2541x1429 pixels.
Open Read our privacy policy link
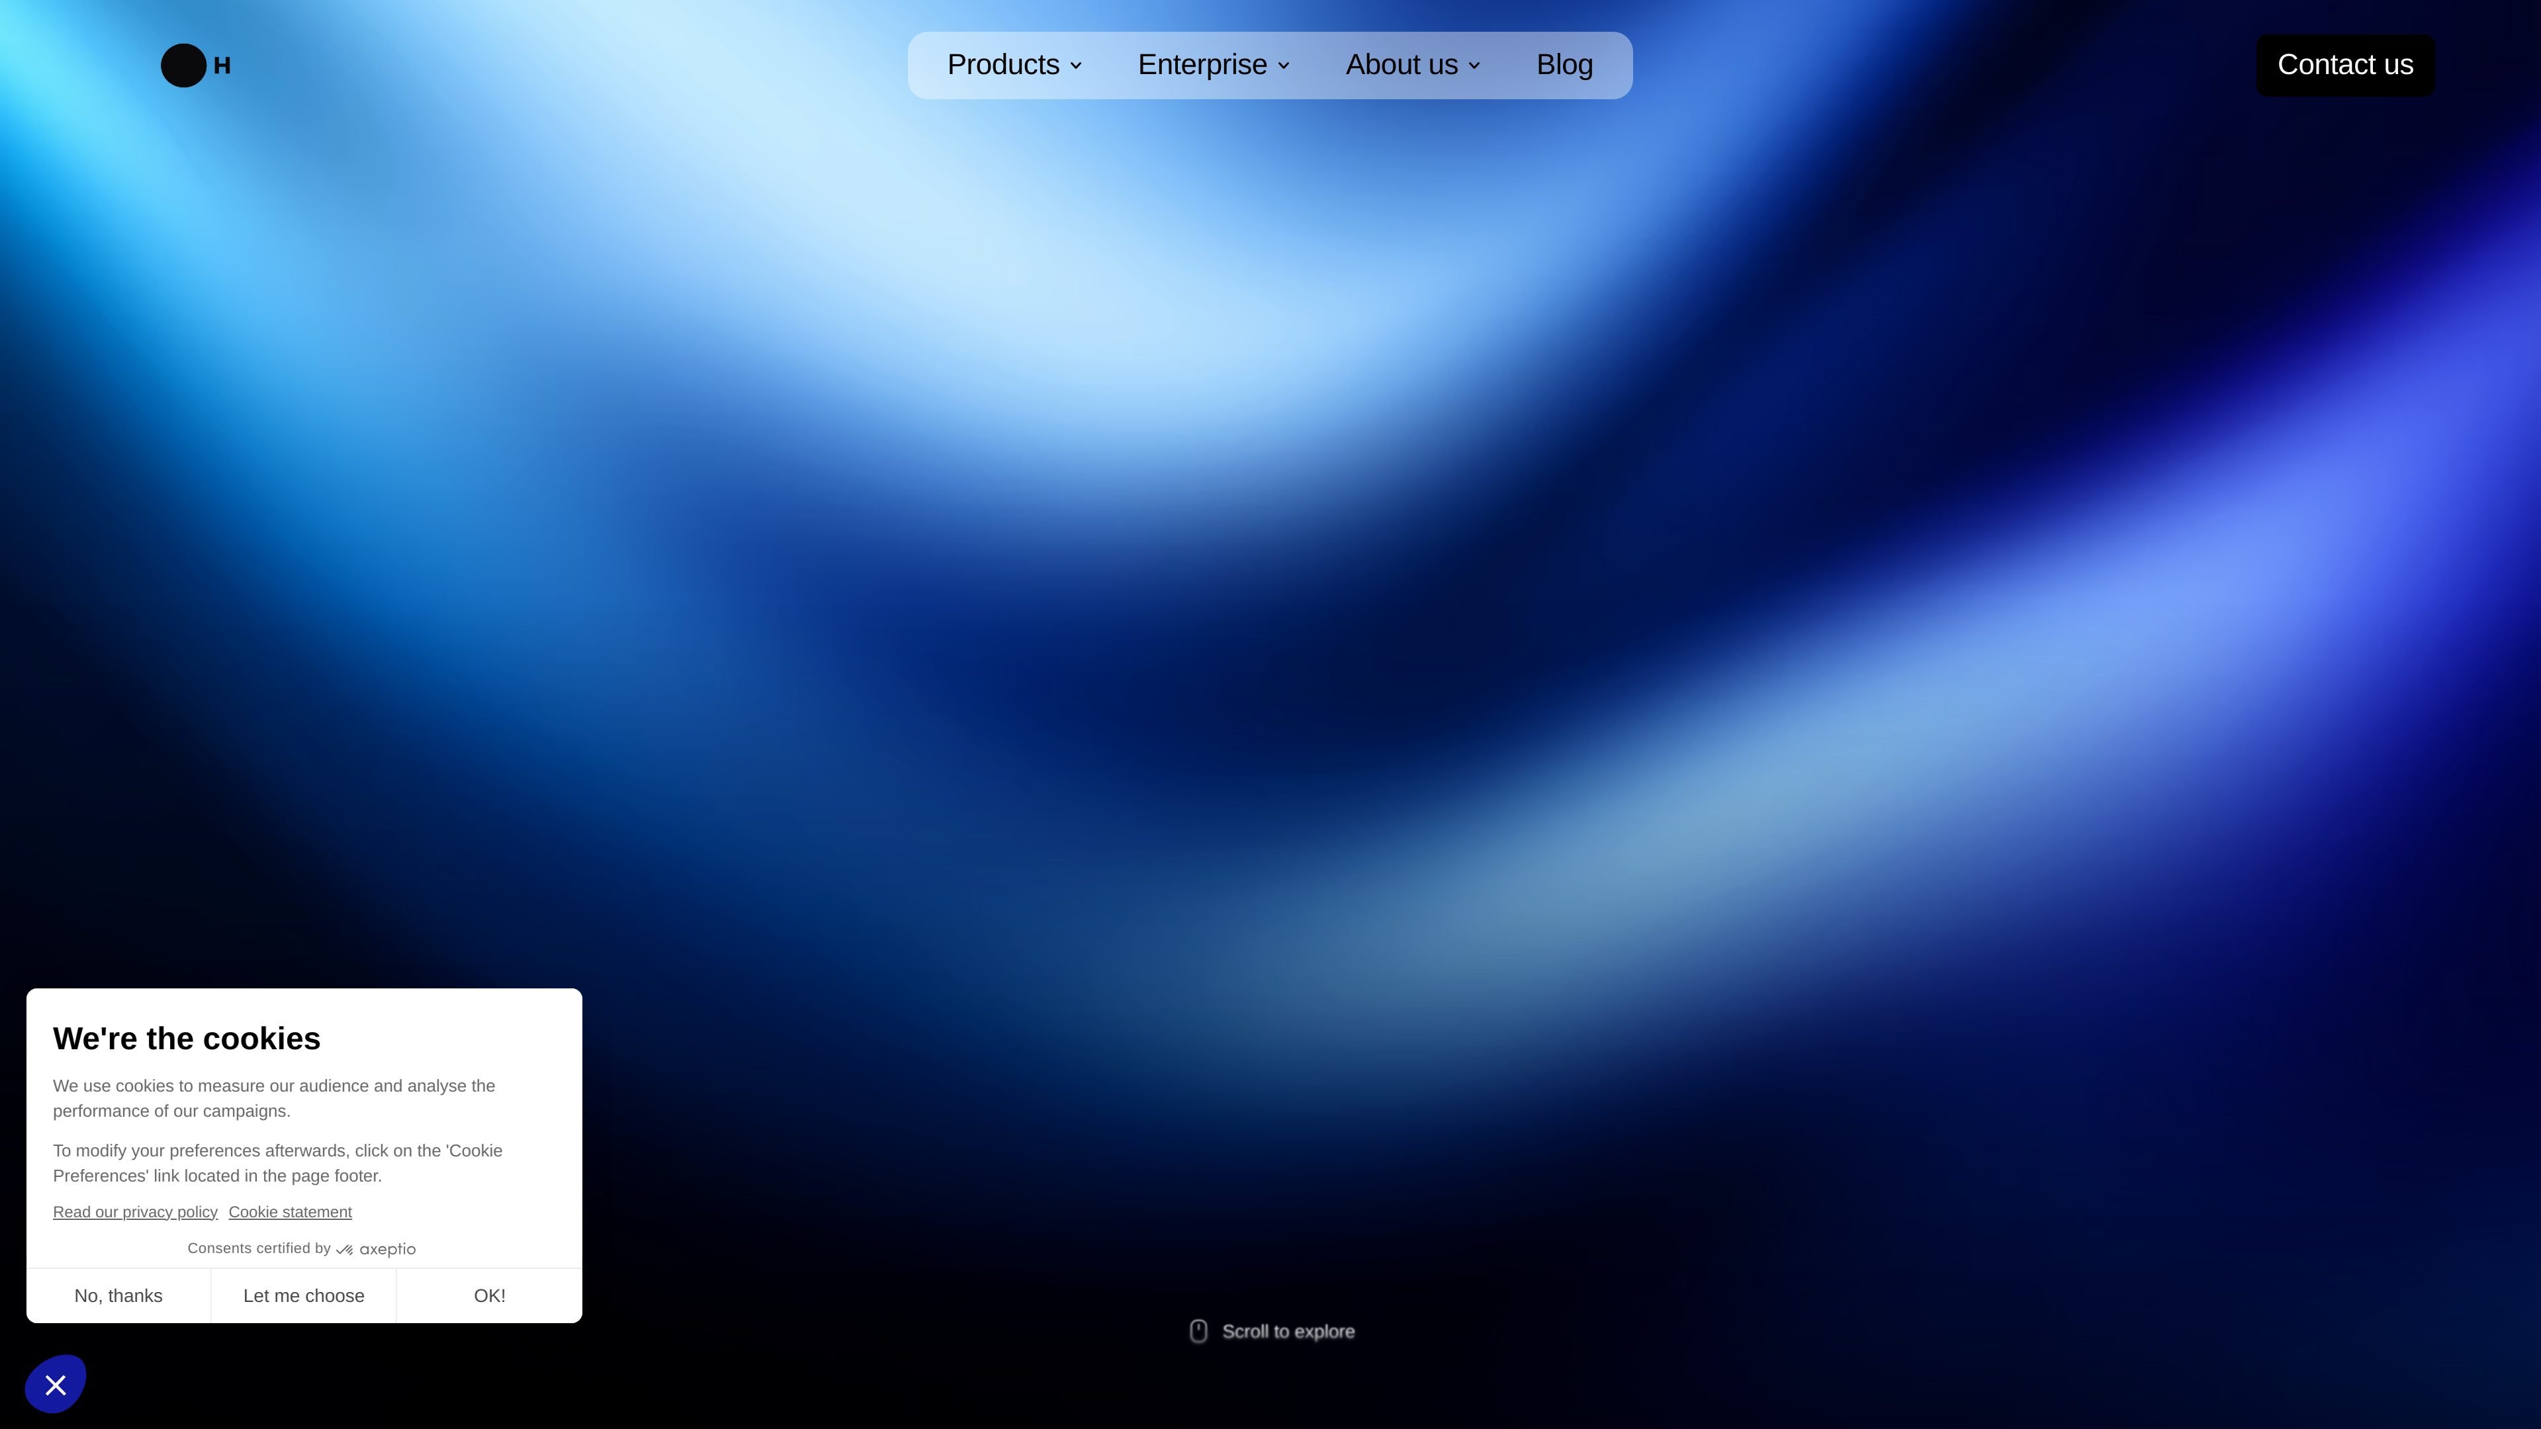(x=135, y=1212)
